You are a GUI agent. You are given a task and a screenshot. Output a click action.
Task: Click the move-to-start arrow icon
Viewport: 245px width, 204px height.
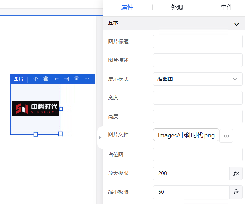(56, 79)
